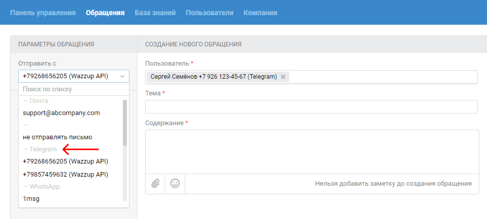
Task: Select +79268656205 (Wazzup API) in list
Action: (65, 161)
